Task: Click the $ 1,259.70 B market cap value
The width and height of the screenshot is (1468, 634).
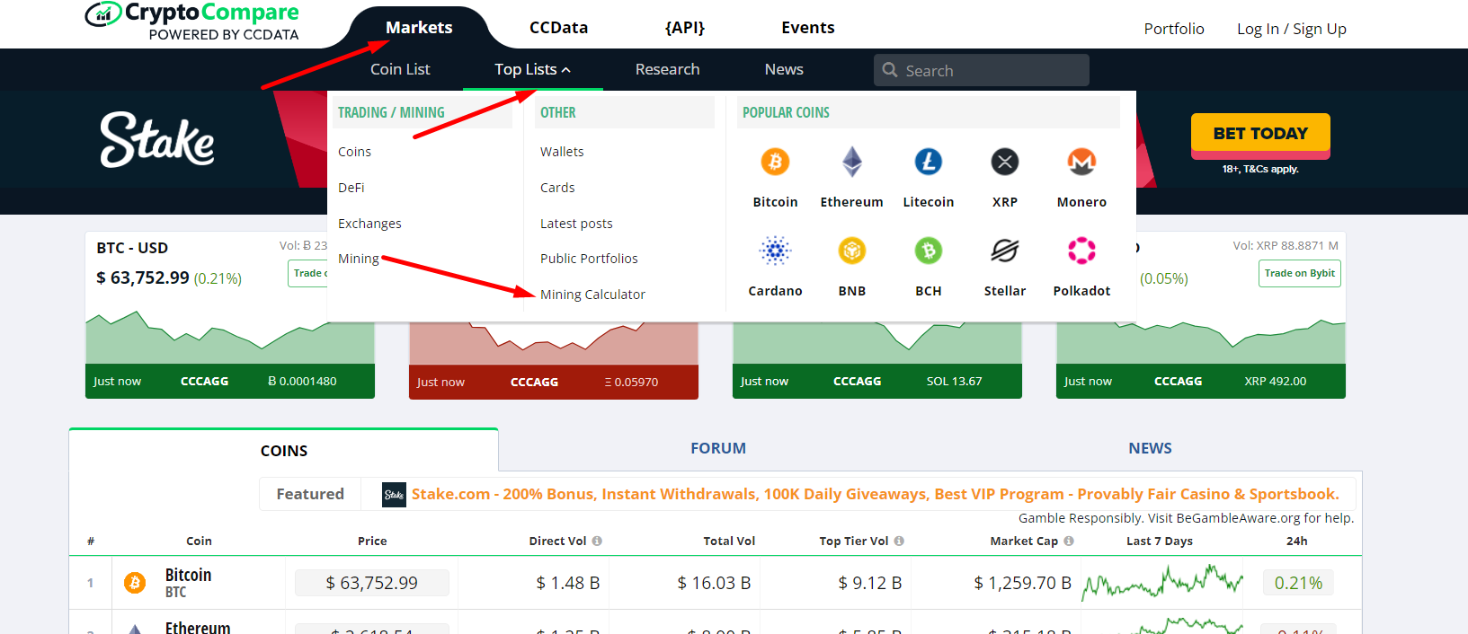Action: tap(1022, 583)
